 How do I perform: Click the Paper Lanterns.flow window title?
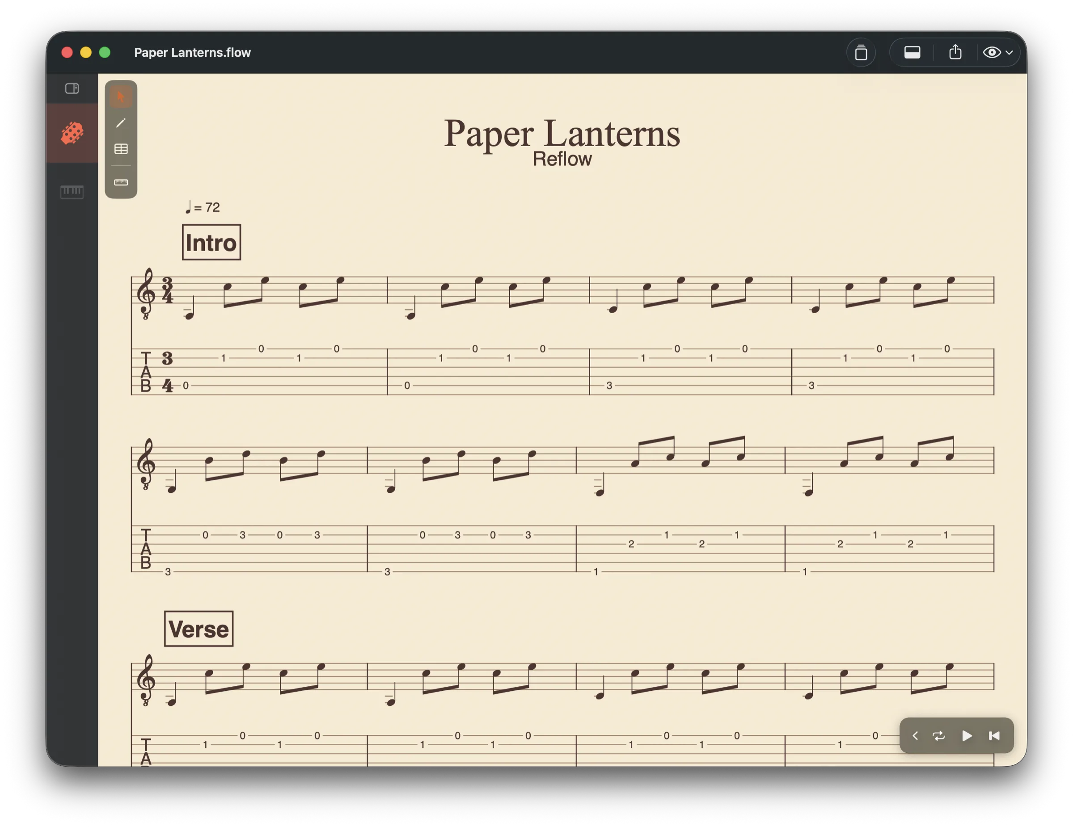(x=192, y=53)
